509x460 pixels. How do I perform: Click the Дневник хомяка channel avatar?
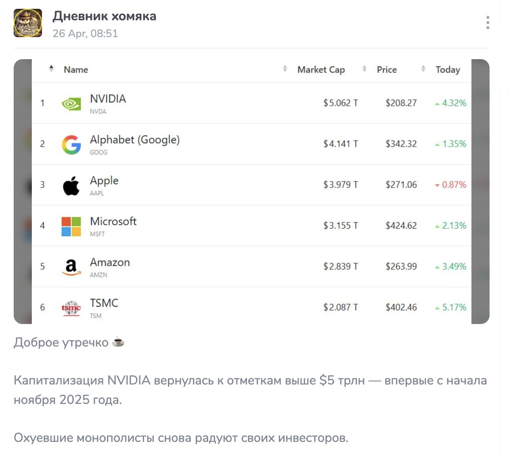[x=28, y=23]
